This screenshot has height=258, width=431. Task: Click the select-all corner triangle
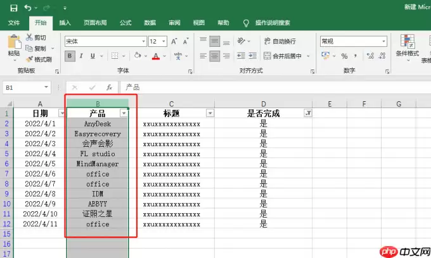[10, 104]
